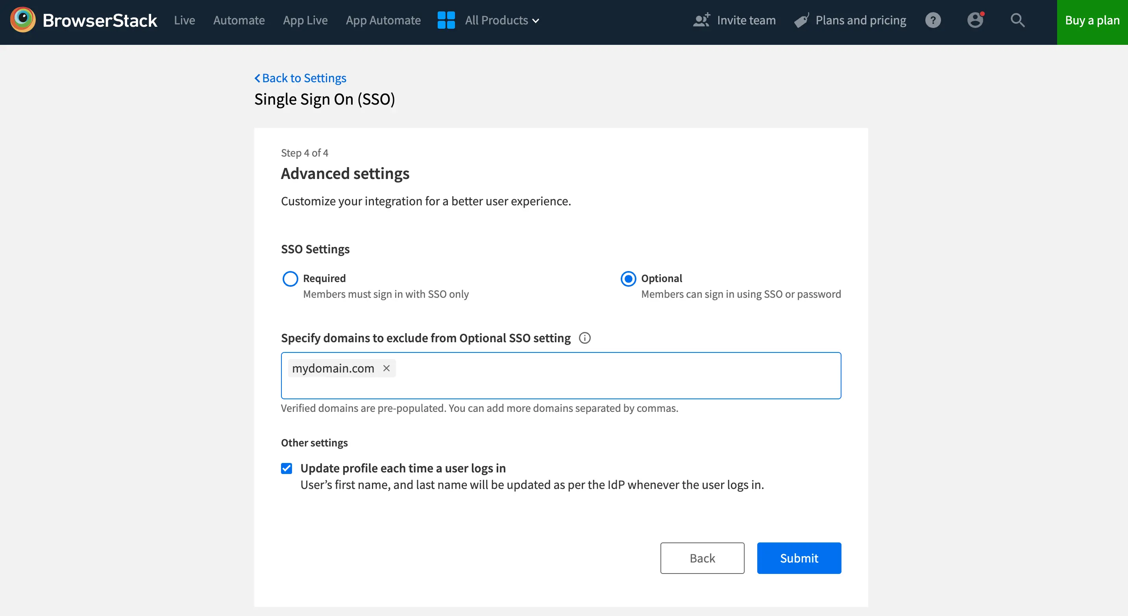Open the App Automate menu item
The height and width of the screenshot is (616, 1128).
pyautogui.click(x=383, y=20)
